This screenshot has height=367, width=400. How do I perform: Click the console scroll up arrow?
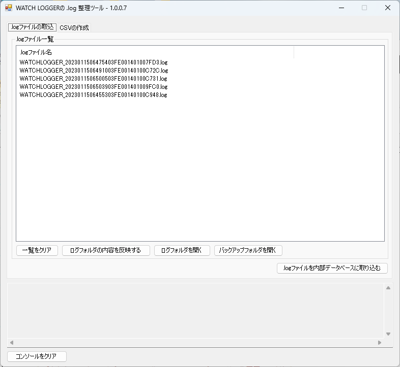(388, 288)
